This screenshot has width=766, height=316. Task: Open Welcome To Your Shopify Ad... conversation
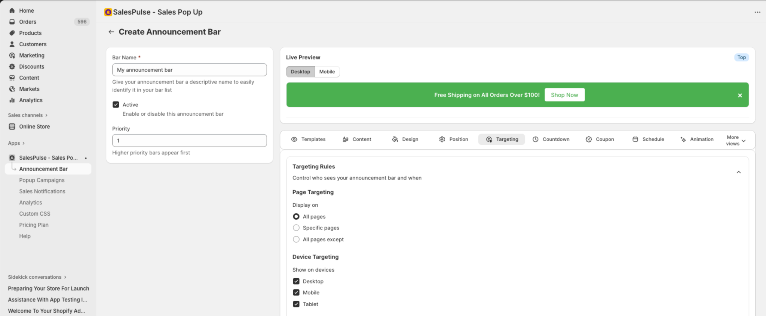pos(46,311)
